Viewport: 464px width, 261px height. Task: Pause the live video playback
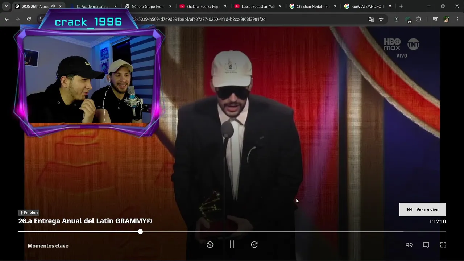coord(232,244)
